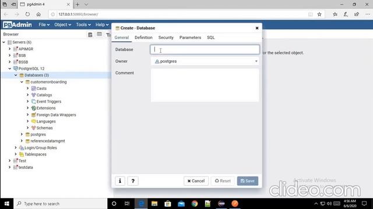Click the Languages node icon
Viewport: 373px width, 209px height.
point(34,121)
